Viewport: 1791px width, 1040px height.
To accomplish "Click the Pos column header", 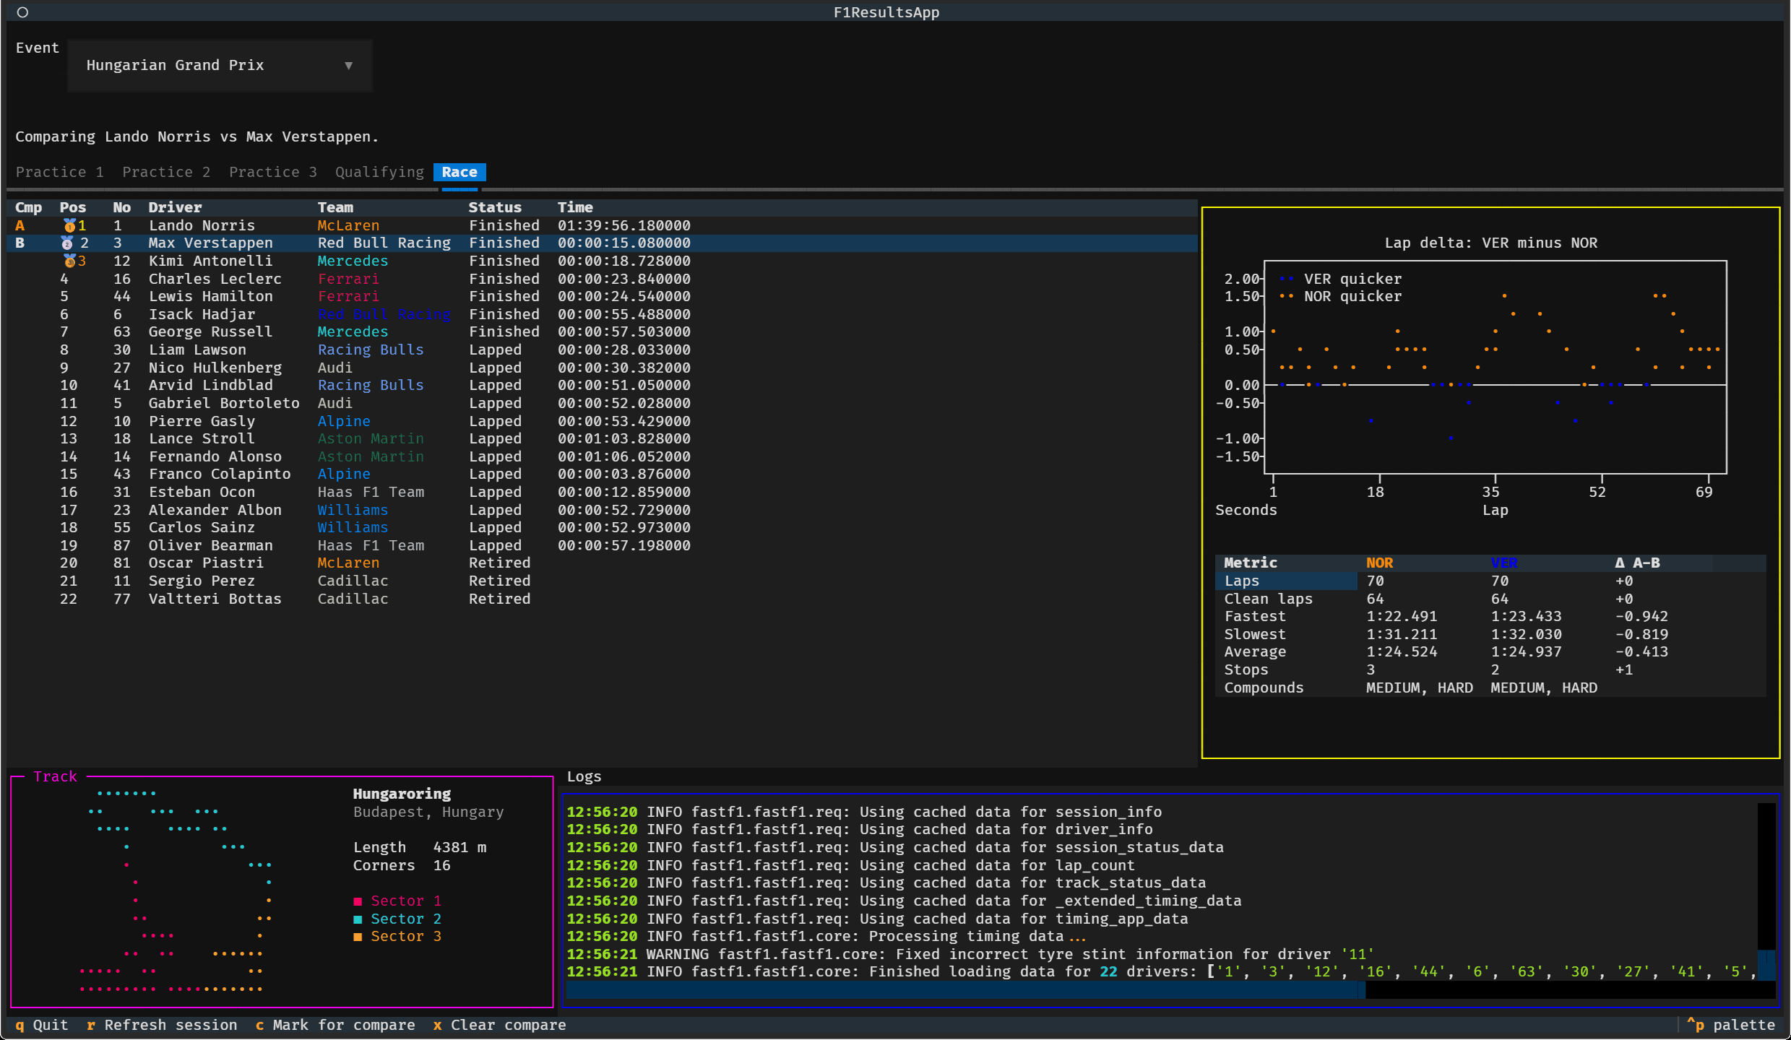I will (x=73, y=207).
